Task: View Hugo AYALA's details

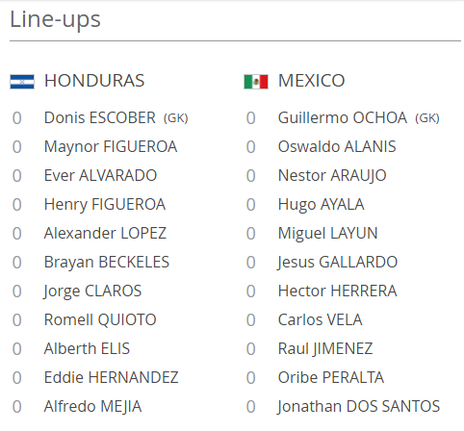Action: pyautogui.click(x=322, y=205)
